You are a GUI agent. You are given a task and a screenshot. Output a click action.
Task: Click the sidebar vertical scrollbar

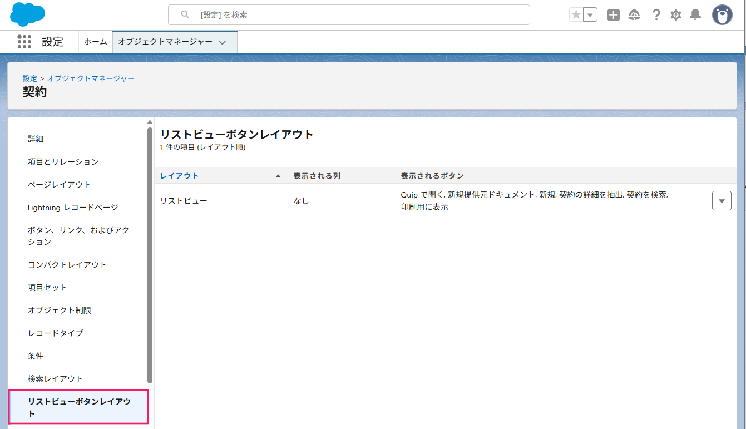(x=150, y=255)
